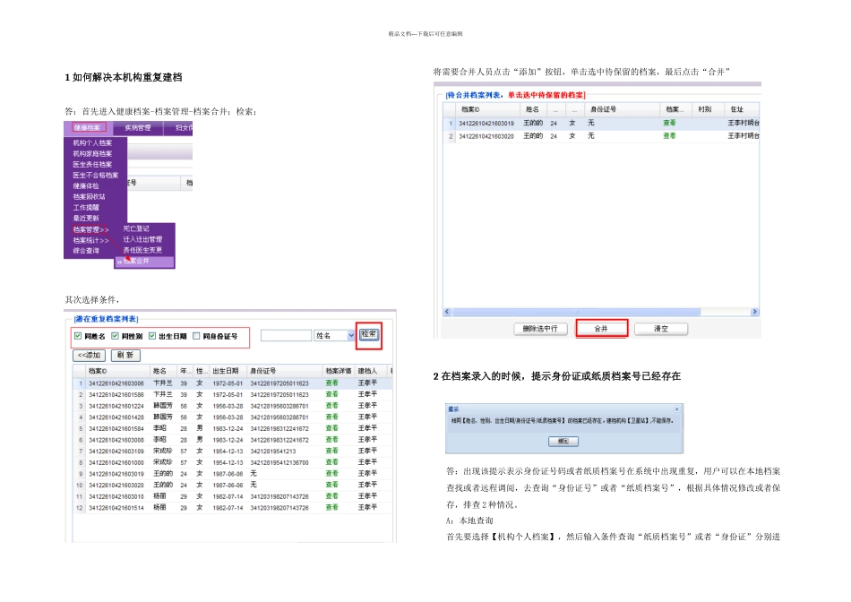Click the 清空 clear button
This screenshot has width=851, height=602.
tap(660, 329)
